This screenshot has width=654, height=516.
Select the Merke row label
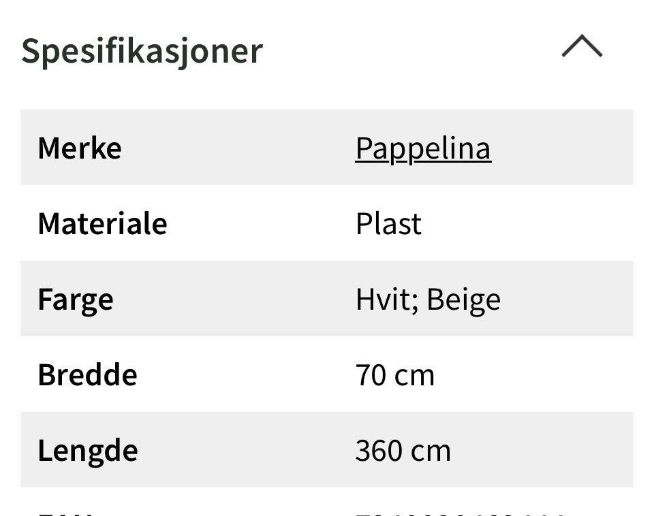pyautogui.click(x=80, y=147)
